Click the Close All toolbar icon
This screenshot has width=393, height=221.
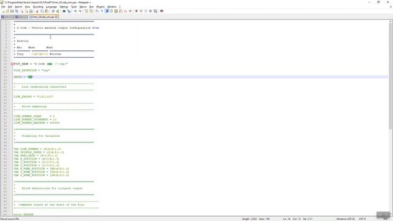(26, 11)
